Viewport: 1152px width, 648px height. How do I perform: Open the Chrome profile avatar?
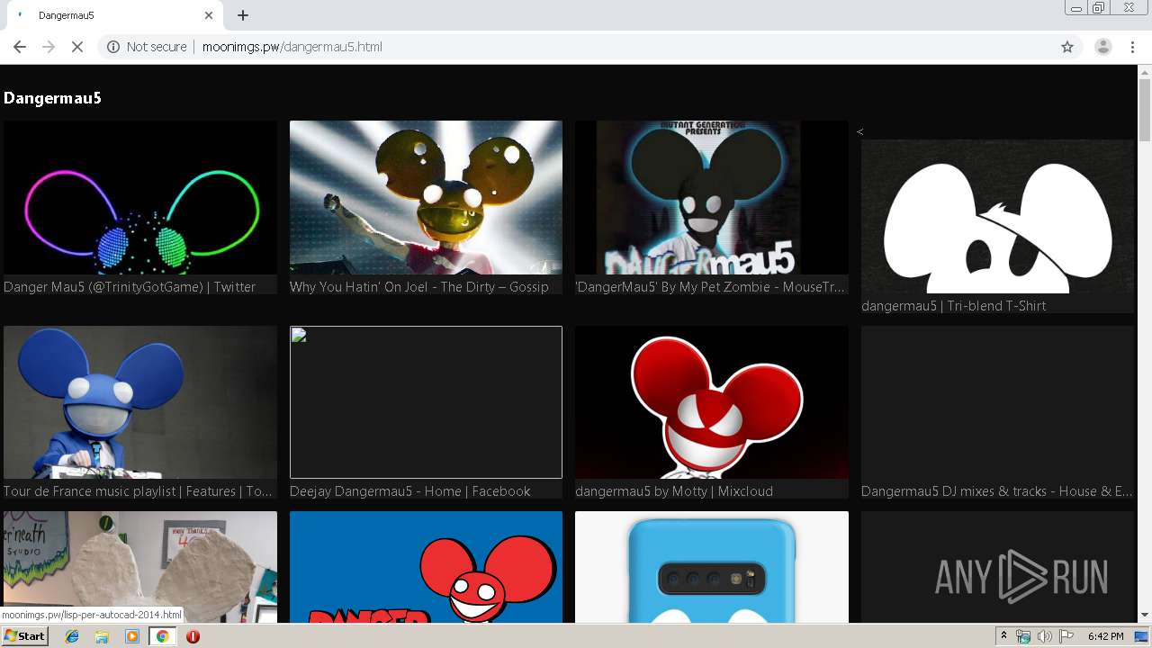click(x=1102, y=47)
